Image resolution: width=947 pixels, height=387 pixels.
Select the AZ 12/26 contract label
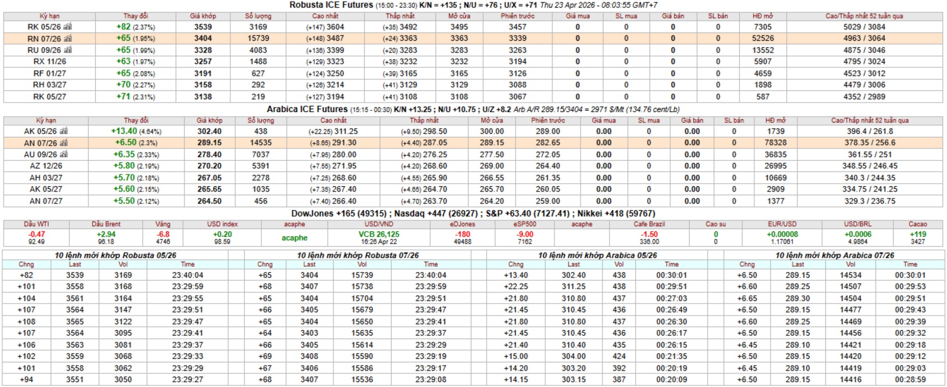[x=46, y=166]
